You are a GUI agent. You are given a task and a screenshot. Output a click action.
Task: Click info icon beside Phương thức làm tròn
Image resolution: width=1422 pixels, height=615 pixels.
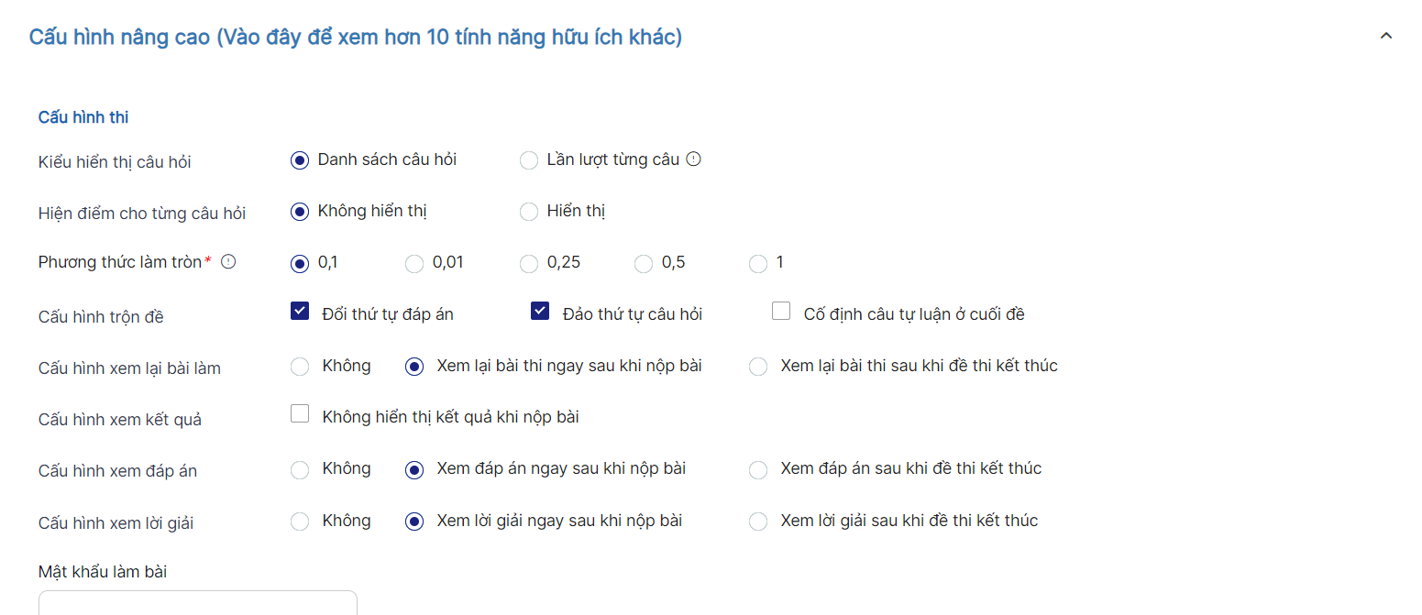coord(229,262)
